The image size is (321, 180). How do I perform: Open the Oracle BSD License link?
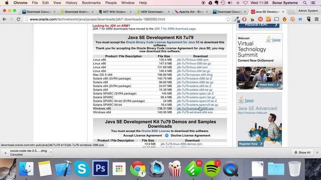click(155, 131)
